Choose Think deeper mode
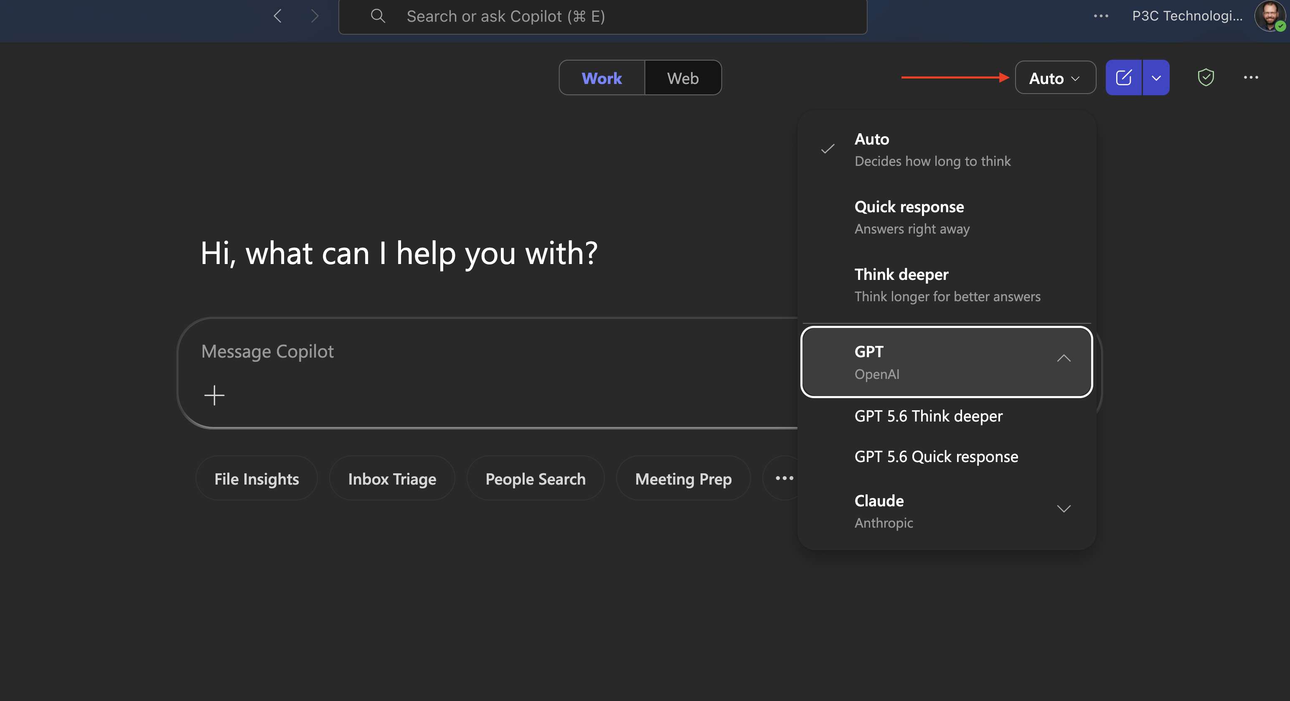This screenshot has height=701, width=1290. (947, 284)
